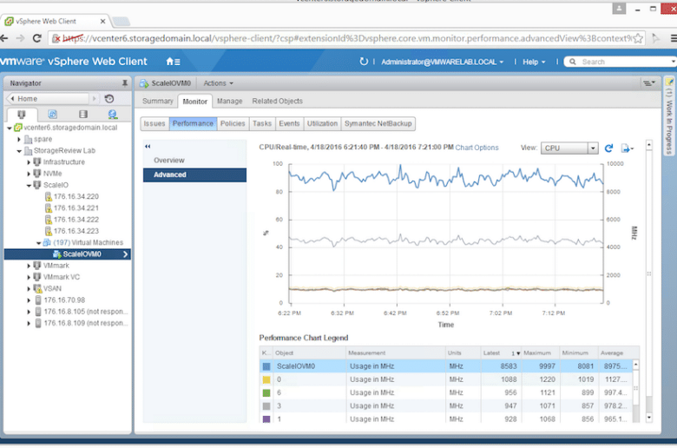
Task: Switch to Events sub-tab
Action: click(x=289, y=123)
